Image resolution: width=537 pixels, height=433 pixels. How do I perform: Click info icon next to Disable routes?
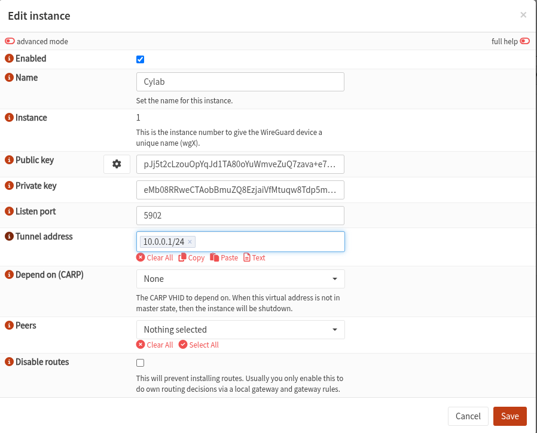[10, 362]
